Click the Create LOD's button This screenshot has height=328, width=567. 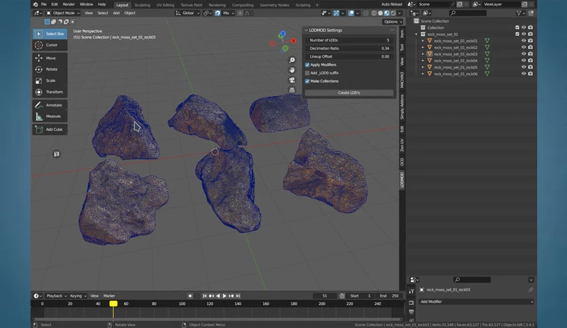(x=349, y=93)
